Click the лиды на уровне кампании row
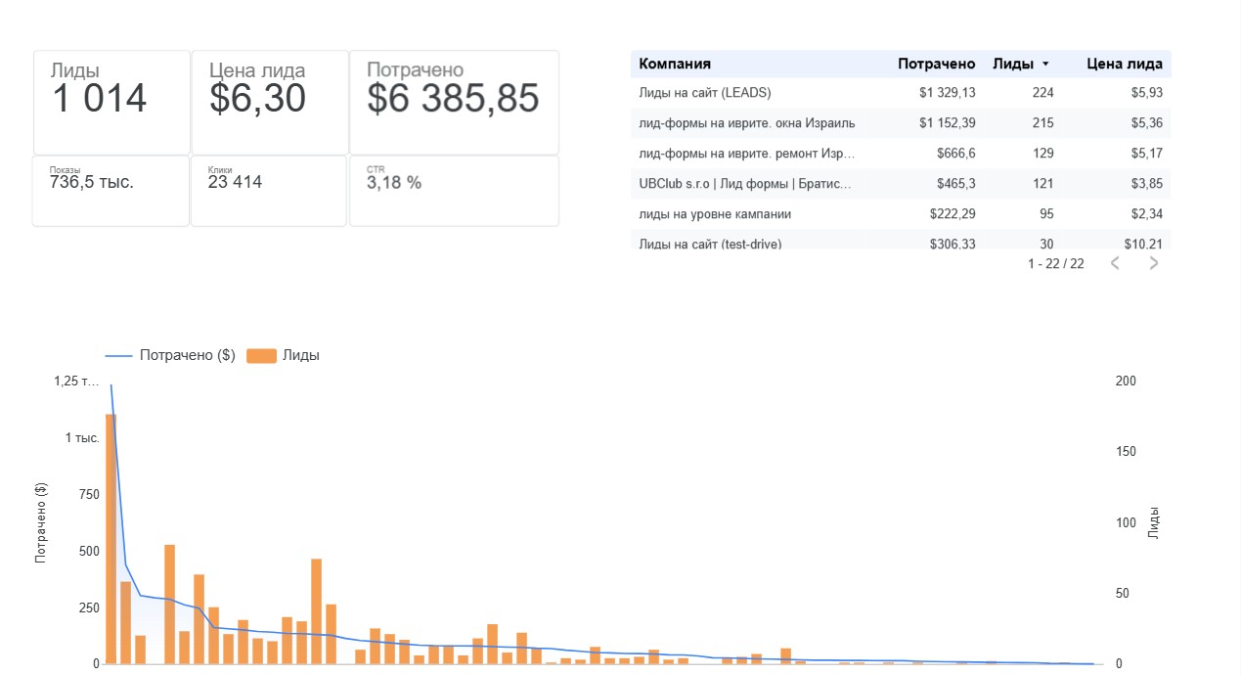This screenshot has height=675, width=1241. [715, 214]
